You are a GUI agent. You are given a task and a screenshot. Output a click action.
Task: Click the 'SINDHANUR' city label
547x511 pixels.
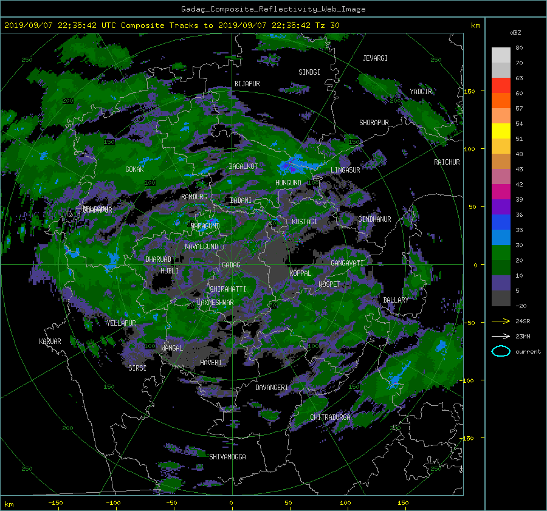[374, 219]
